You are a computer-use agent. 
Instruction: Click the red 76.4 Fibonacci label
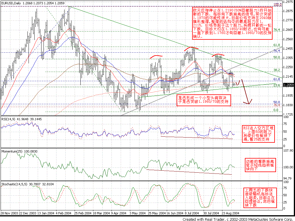(277, 105)
